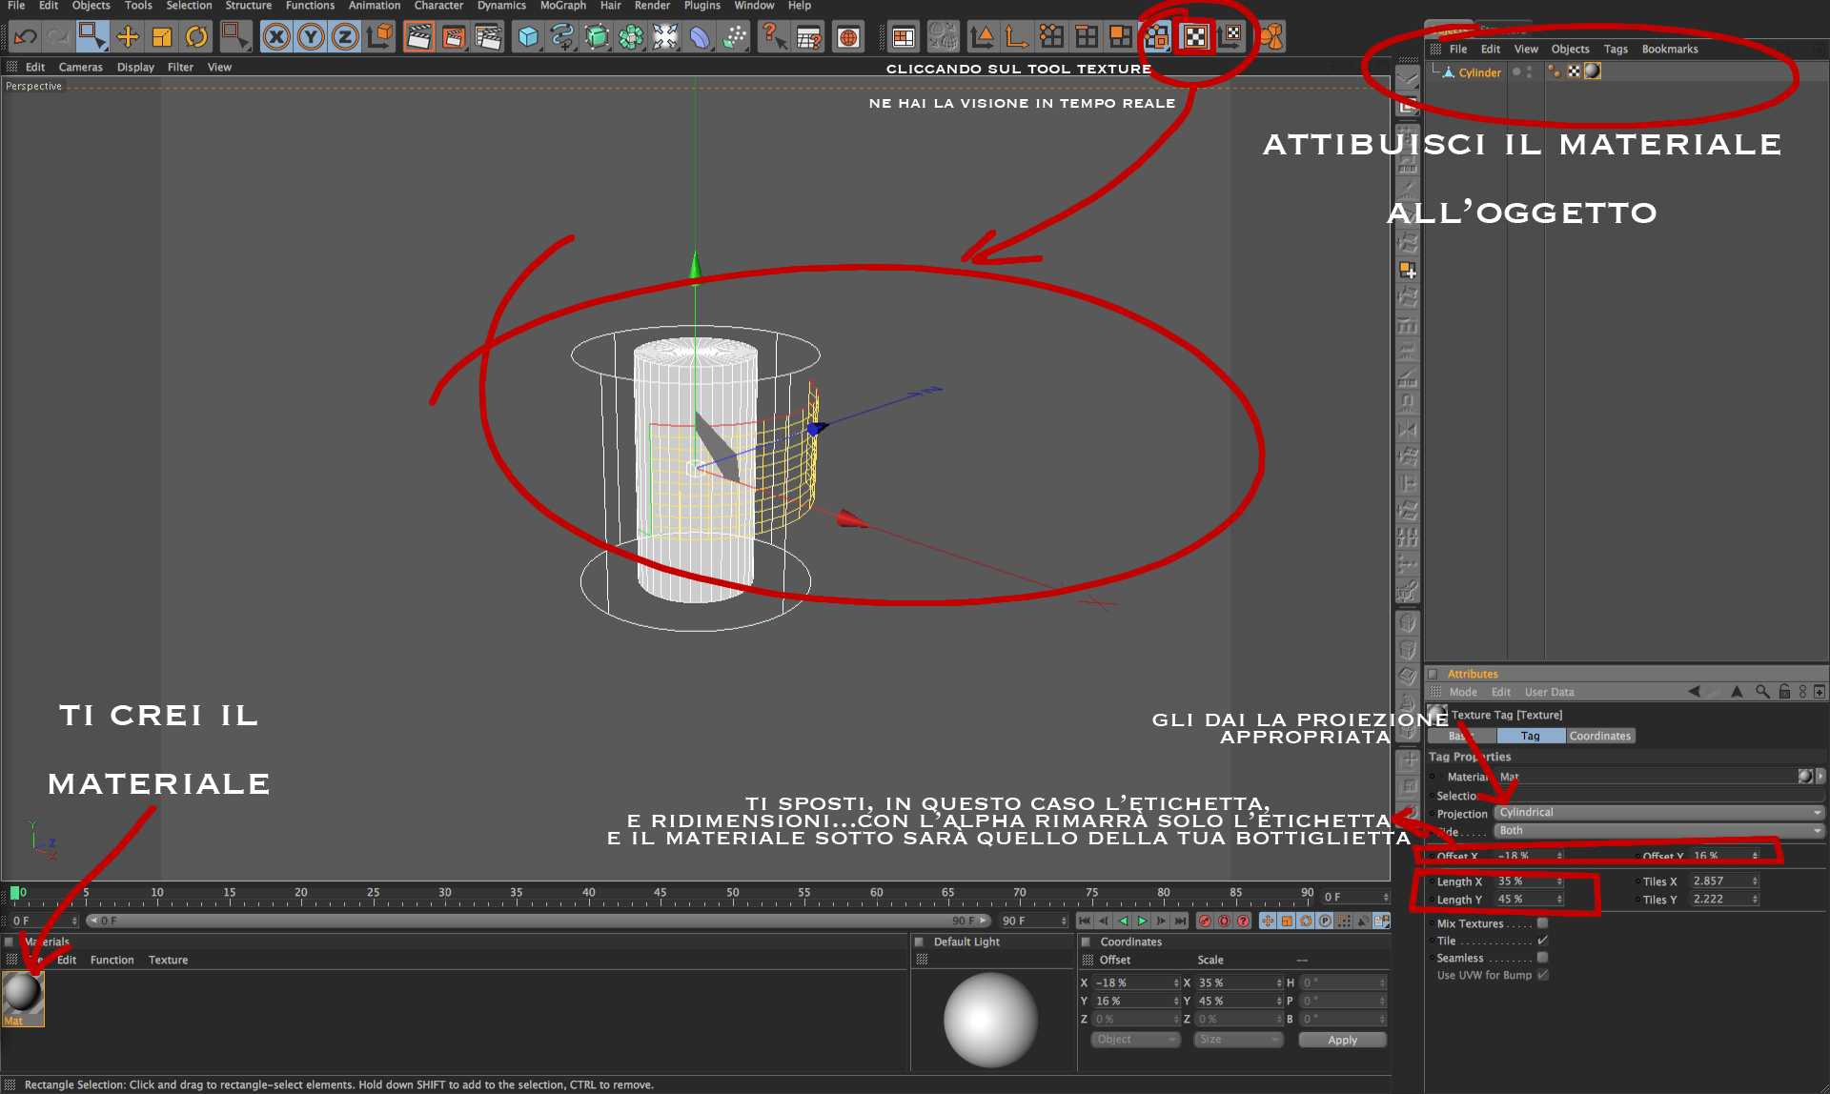Image resolution: width=1830 pixels, height=1094 pixels.
Task: Open the MoGraph menu
Action: coord(562,6)
